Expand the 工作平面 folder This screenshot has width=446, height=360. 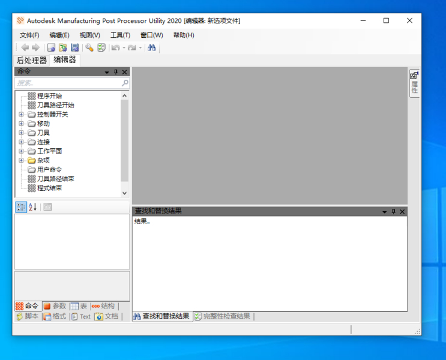[21, 151]
